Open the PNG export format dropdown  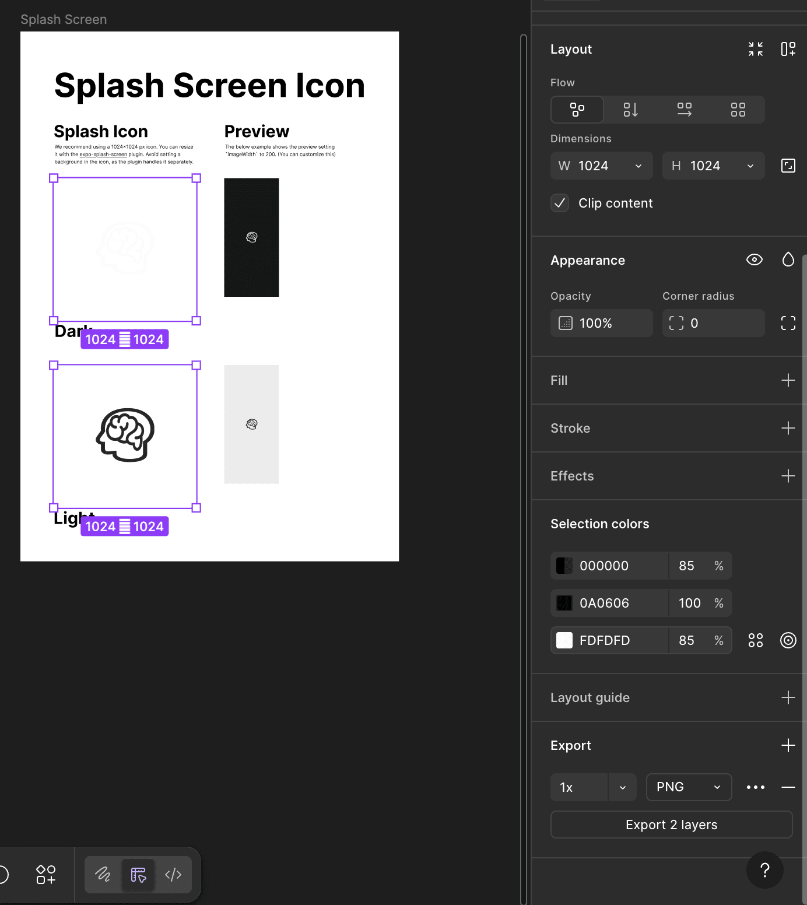point(689,787)
